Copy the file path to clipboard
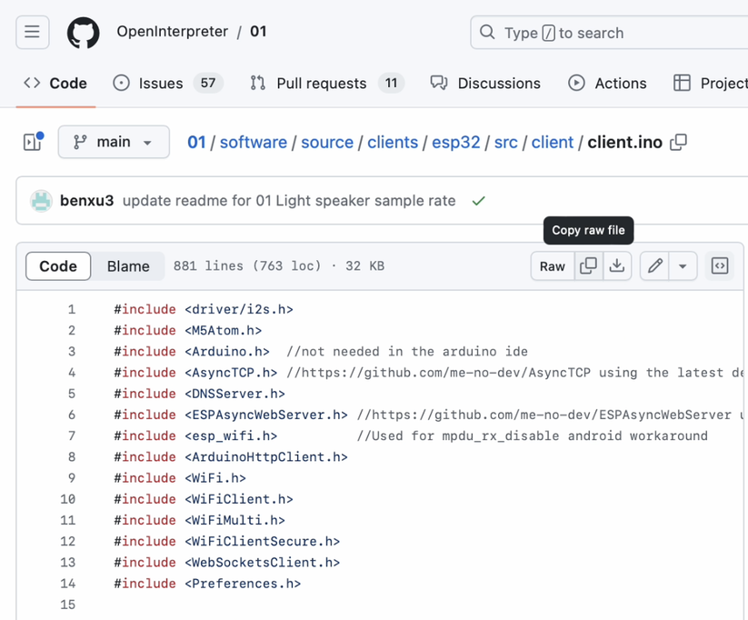This screenshot has width=748, height=620. [678, 143]
